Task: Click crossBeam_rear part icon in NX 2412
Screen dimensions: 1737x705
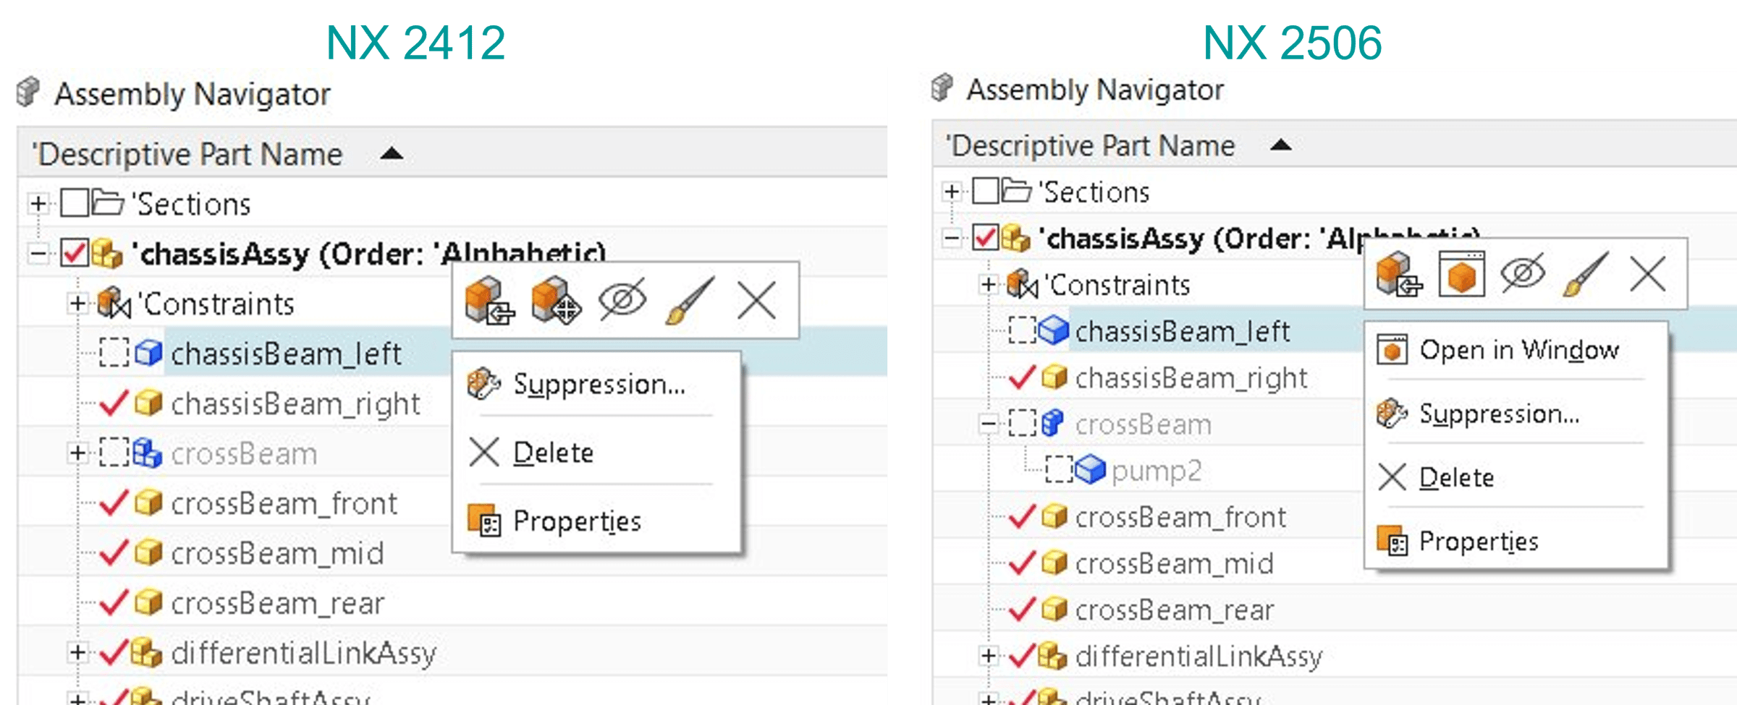Action: (x=148, y=602)
